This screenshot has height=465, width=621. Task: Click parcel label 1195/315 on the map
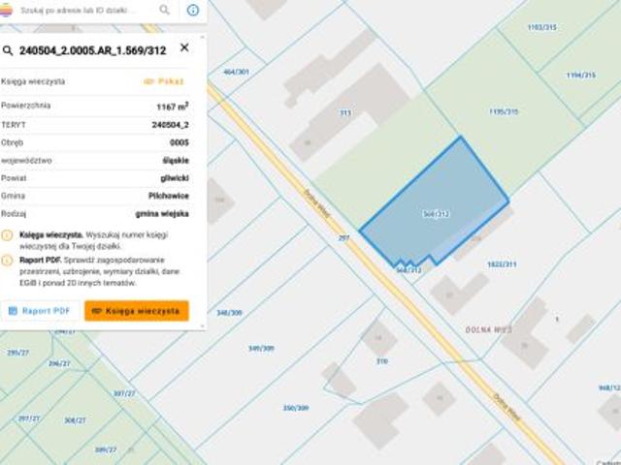(x=504, y=112)
